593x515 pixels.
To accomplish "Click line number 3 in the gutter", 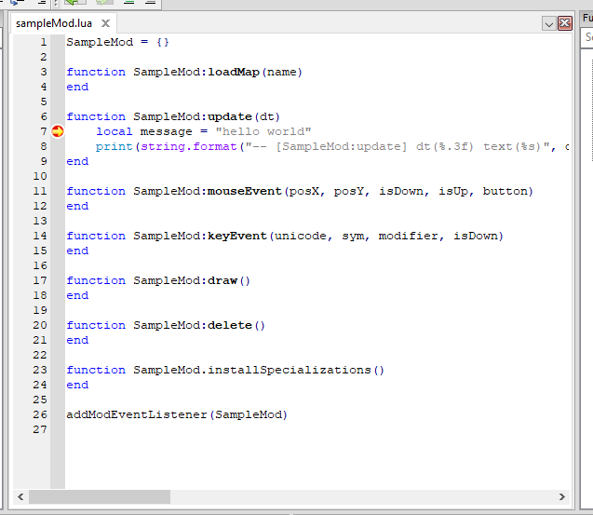I will point(44,72).
